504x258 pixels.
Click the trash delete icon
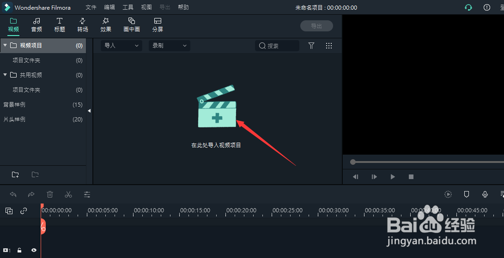point(50,194)
